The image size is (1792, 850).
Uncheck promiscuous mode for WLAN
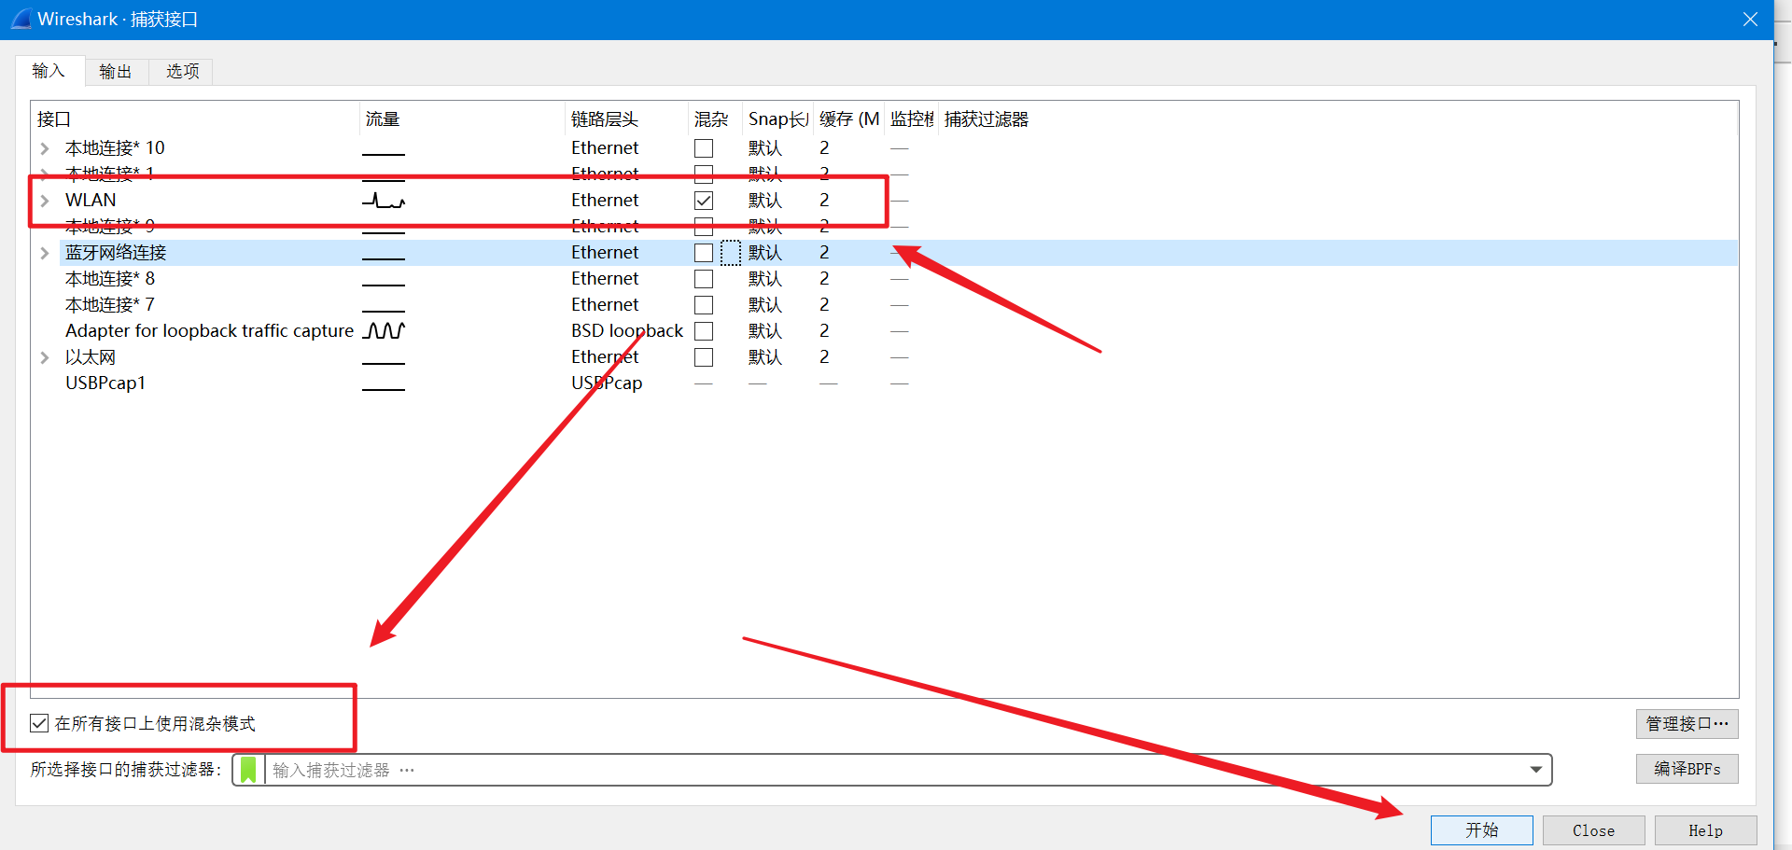click(704, 201)
